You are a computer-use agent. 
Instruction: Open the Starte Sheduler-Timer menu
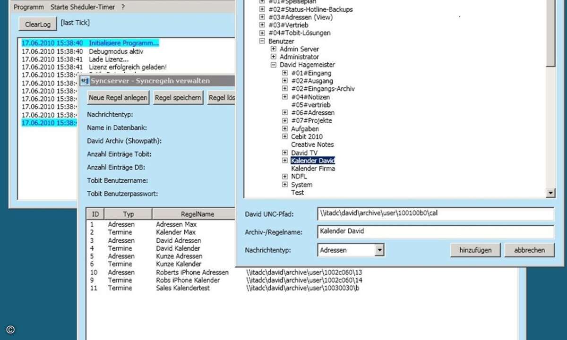click(83, 7)
